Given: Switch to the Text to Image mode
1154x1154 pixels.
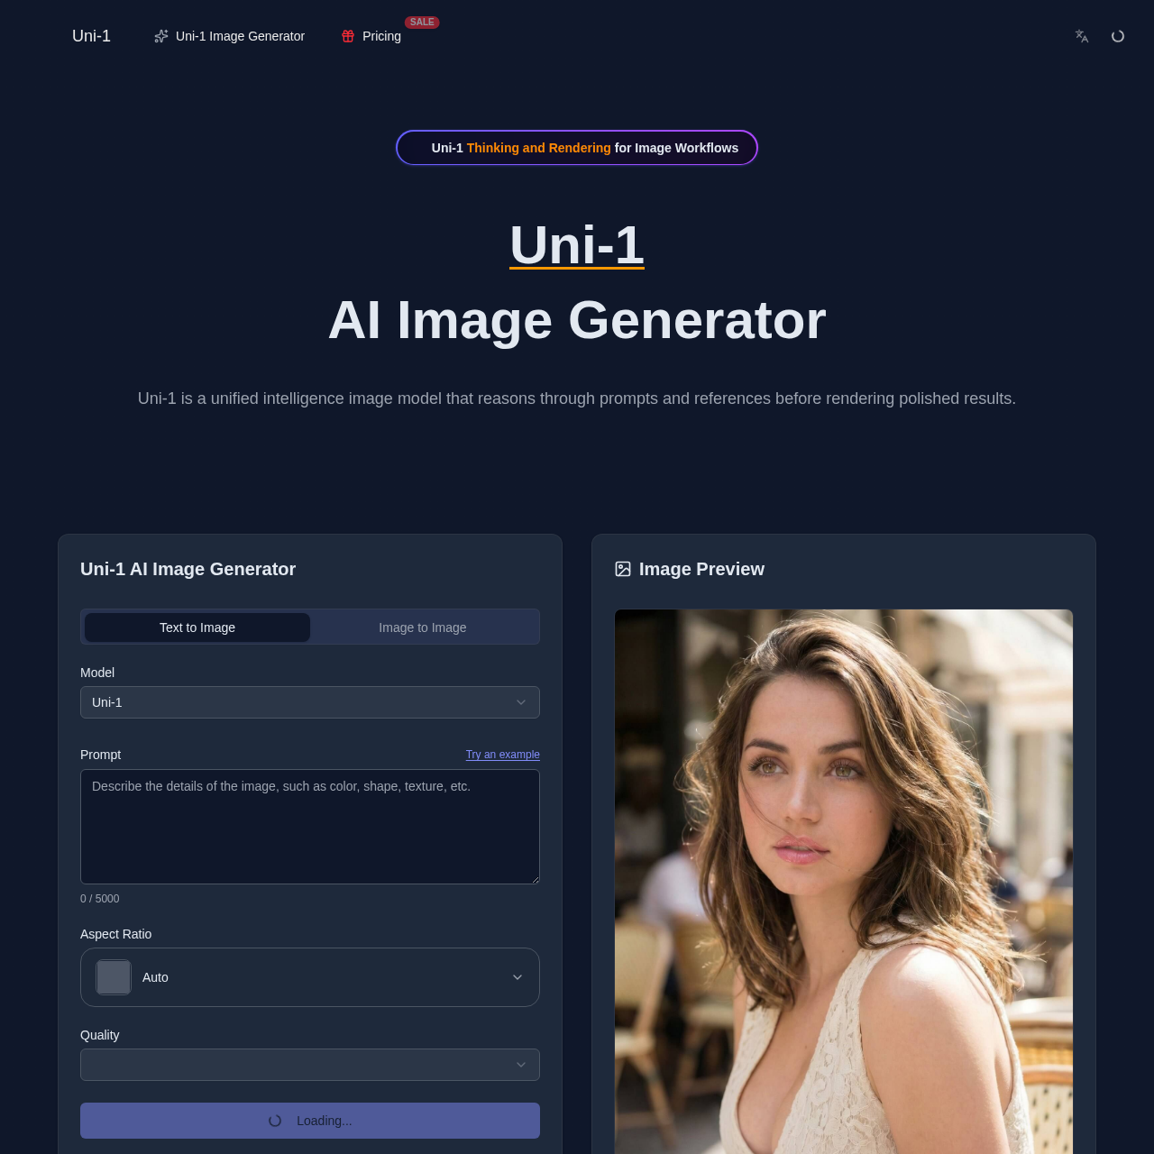Looking at the screenshot, I should pyautogui.click(x=197, y=627).
